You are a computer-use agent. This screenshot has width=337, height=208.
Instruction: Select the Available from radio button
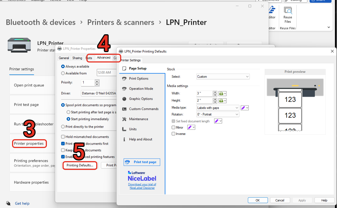pos(63,73)
